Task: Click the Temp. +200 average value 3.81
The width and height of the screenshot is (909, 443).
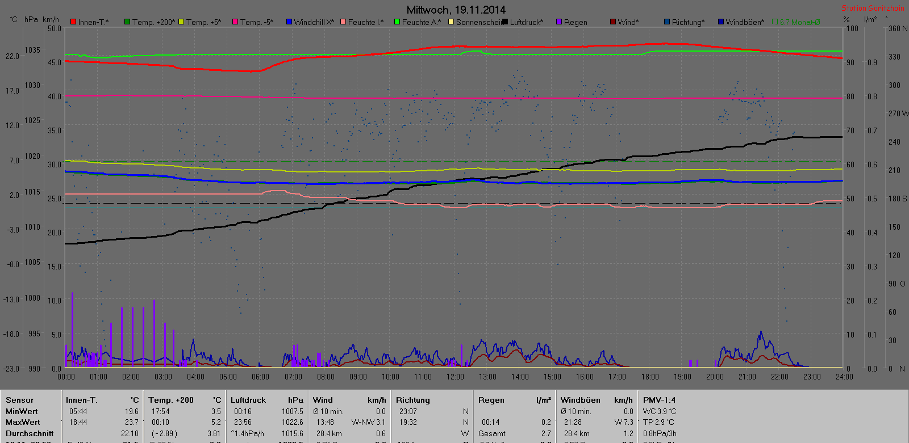Action: point(214,433)
